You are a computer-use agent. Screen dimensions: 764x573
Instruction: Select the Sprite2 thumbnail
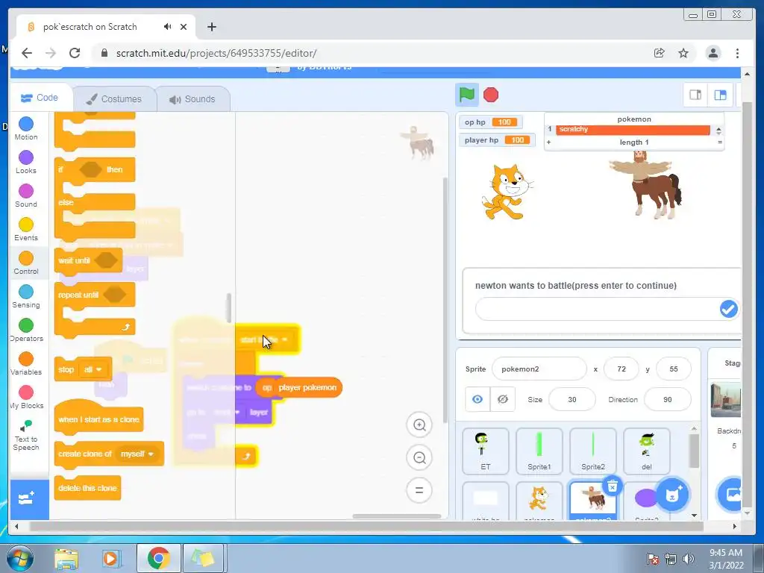tap(593, 451)
